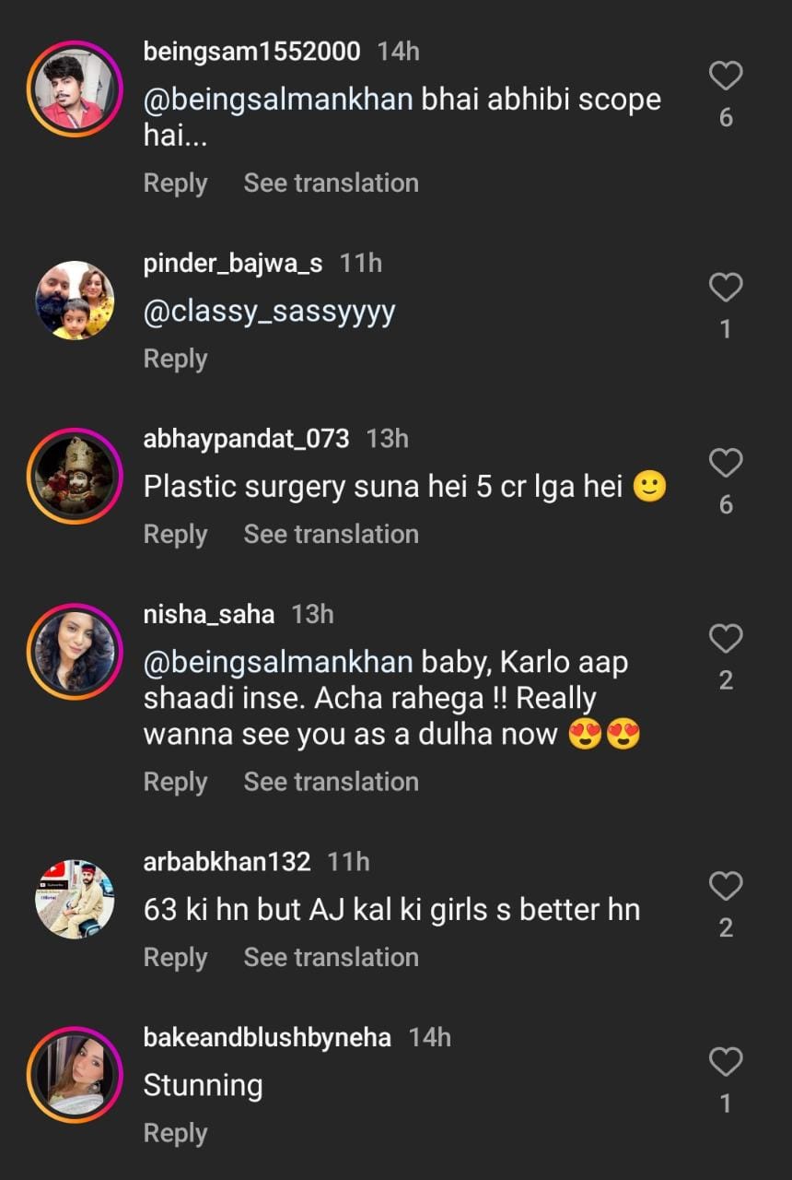Open @beingsalmankhan mention in nisha_saha's comment

pos(278,663)
